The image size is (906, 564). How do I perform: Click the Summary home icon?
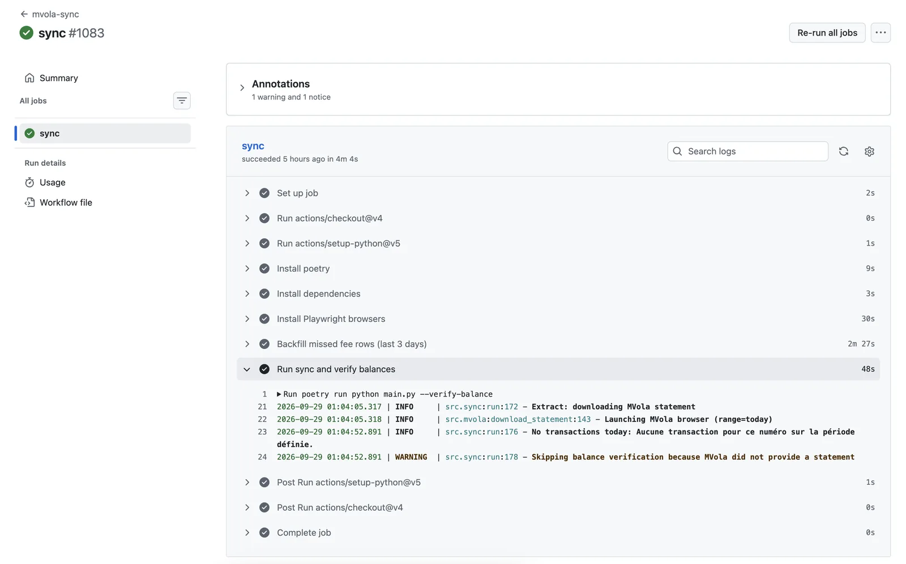coord(29,78)
